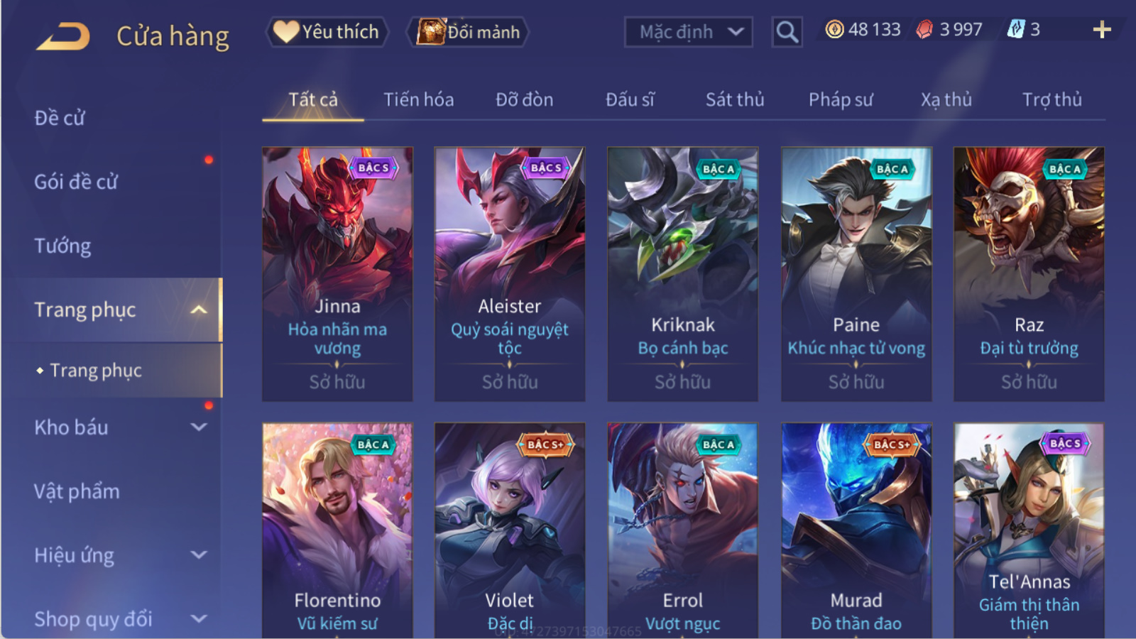The width and height of the screenshot is (1136, 639).
Task: Collapse the Trang phục sidebar section
Action: pyautogui.click(x=199, y=310)
